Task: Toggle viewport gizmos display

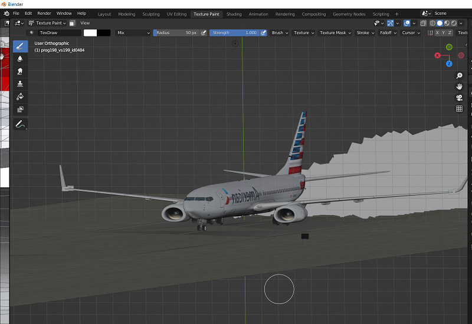Action: pos(391,23)
